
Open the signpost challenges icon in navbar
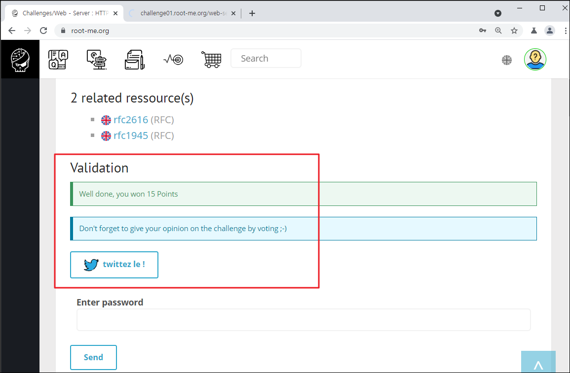[x=96, y=60]
